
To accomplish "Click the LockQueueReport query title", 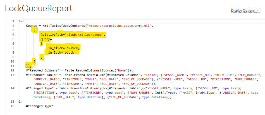I will 39,9.
